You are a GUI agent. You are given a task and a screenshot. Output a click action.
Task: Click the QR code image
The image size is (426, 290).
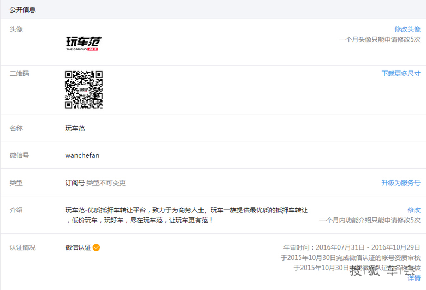(84, 90)
